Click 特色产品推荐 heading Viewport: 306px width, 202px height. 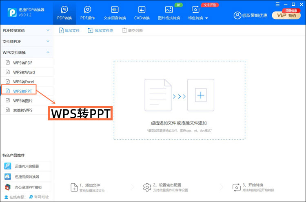pyautogui.click(x=13, y=155)
